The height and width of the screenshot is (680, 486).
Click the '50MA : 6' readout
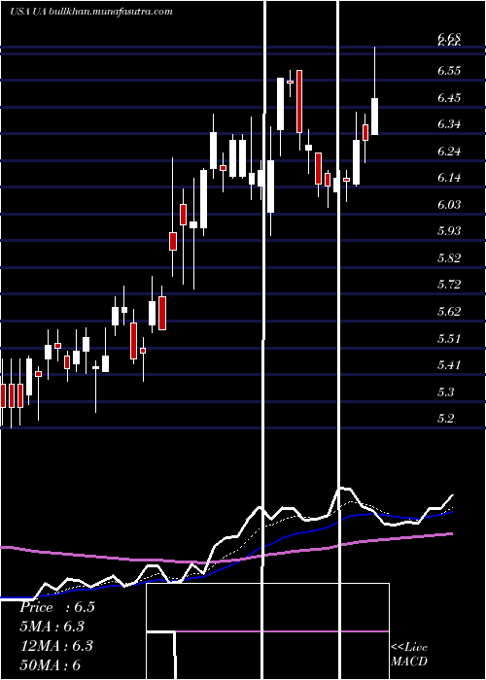point(51,664)
